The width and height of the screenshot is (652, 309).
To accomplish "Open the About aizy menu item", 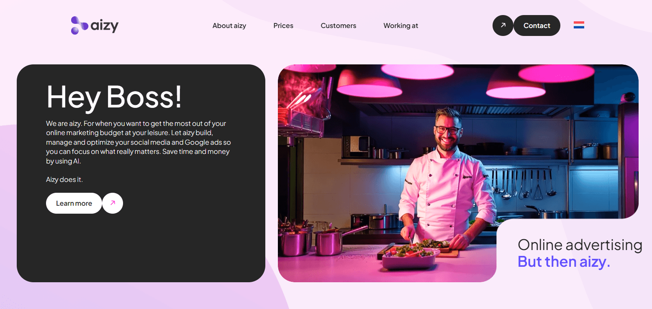I will (229, 26).
